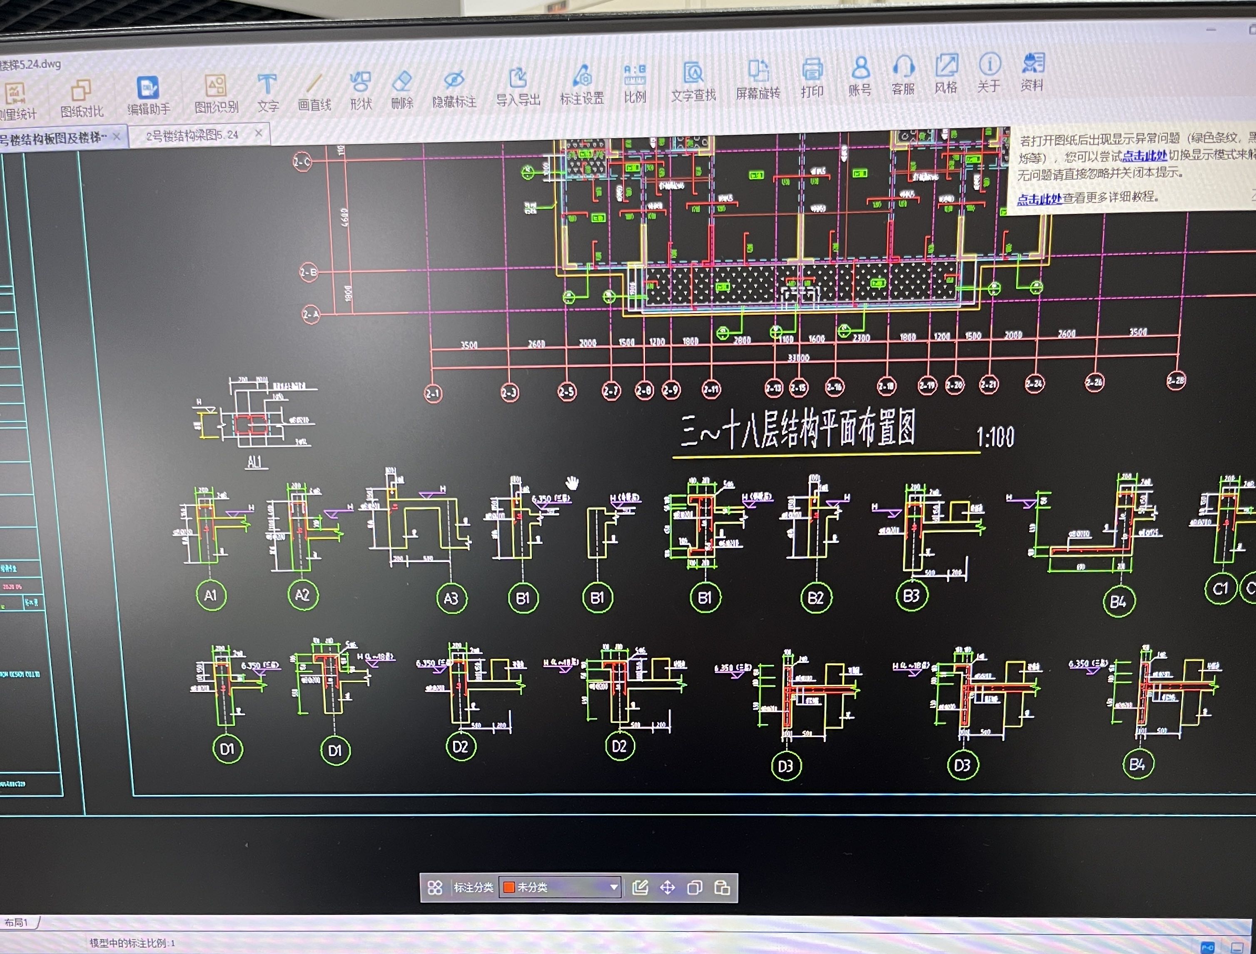
Task: Select the 文字 text annotation tool
Action: tap(267, 92)
